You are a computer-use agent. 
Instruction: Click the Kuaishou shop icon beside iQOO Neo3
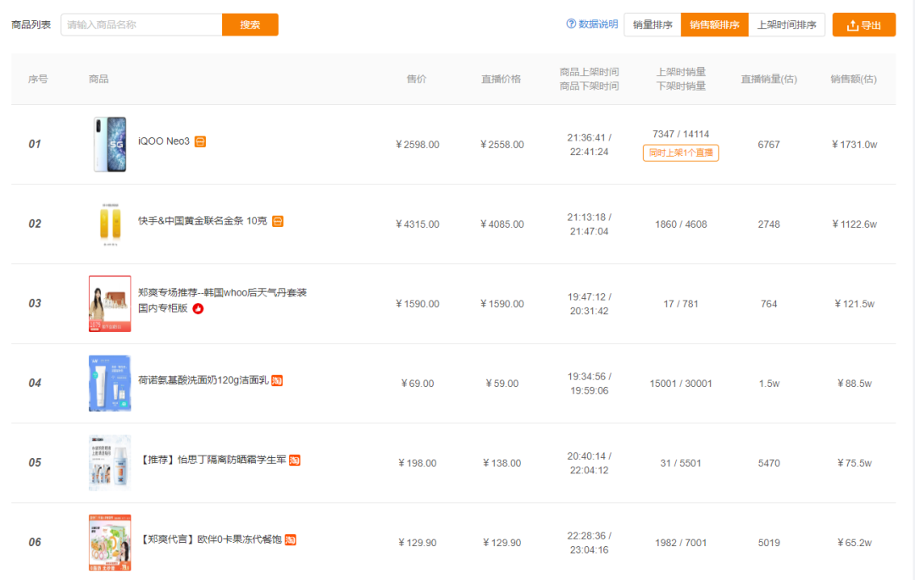click(x=200, y=141)
